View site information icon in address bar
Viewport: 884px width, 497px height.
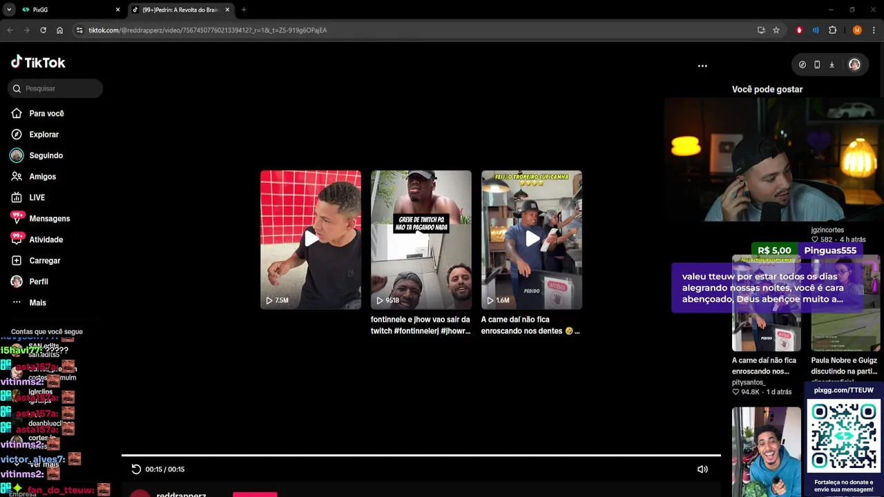(x=79, y=30)
